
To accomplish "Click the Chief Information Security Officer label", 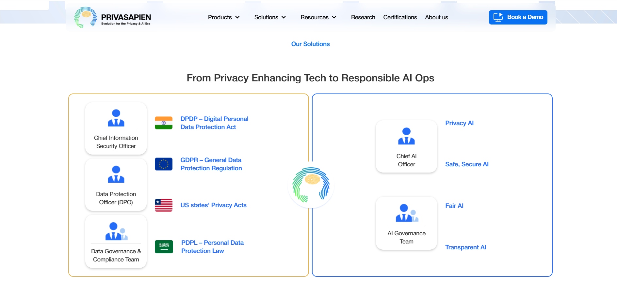I will coord(116,142).
